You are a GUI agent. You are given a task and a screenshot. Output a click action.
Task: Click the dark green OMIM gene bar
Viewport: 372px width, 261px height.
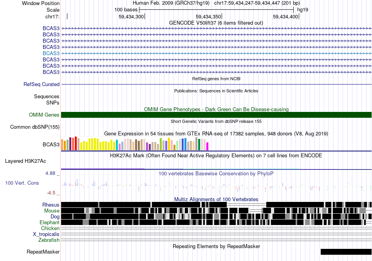click(x=216, y=115)
